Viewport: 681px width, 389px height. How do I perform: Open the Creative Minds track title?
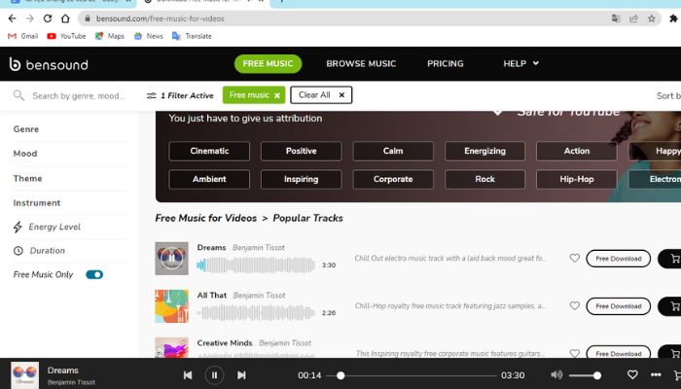point(225,343)
